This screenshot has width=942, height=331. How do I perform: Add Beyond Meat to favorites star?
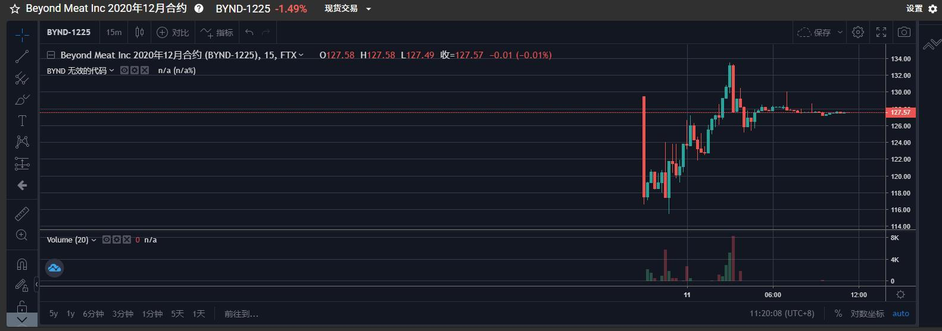click(x=15, y=9)
